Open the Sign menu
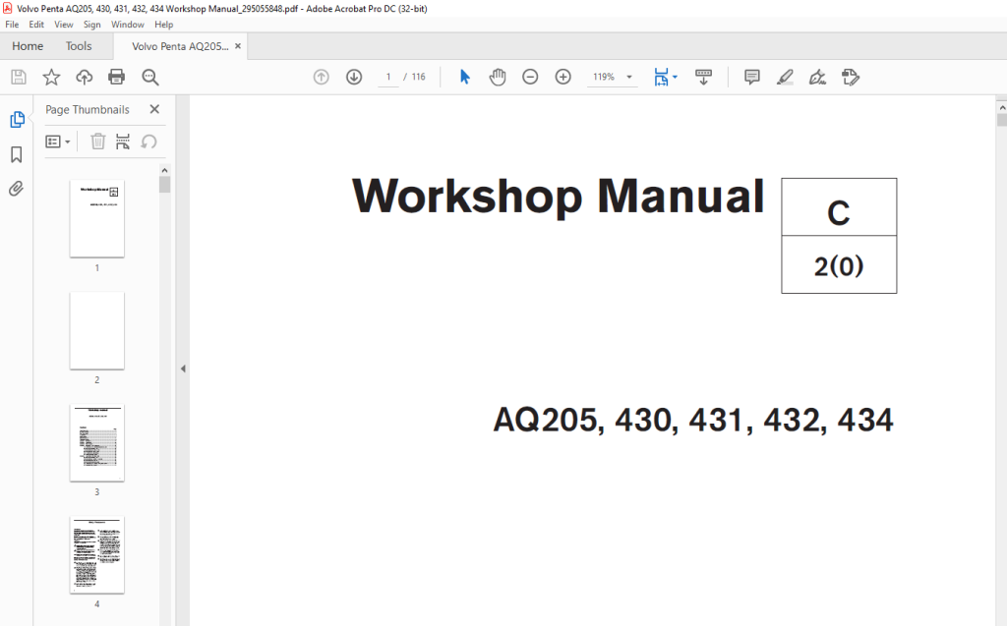The width and height of the screenshot is (1007, 626). click(91, 25)
